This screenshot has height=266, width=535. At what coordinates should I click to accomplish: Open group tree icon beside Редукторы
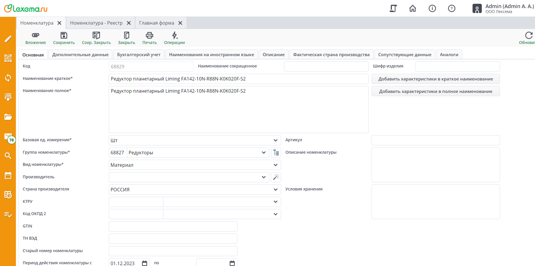(276, 153)
